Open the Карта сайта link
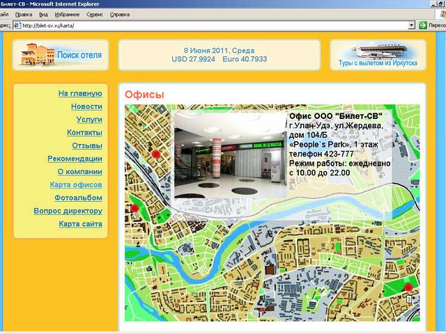This screenshot has width=446, height=334. click(81, 224)
